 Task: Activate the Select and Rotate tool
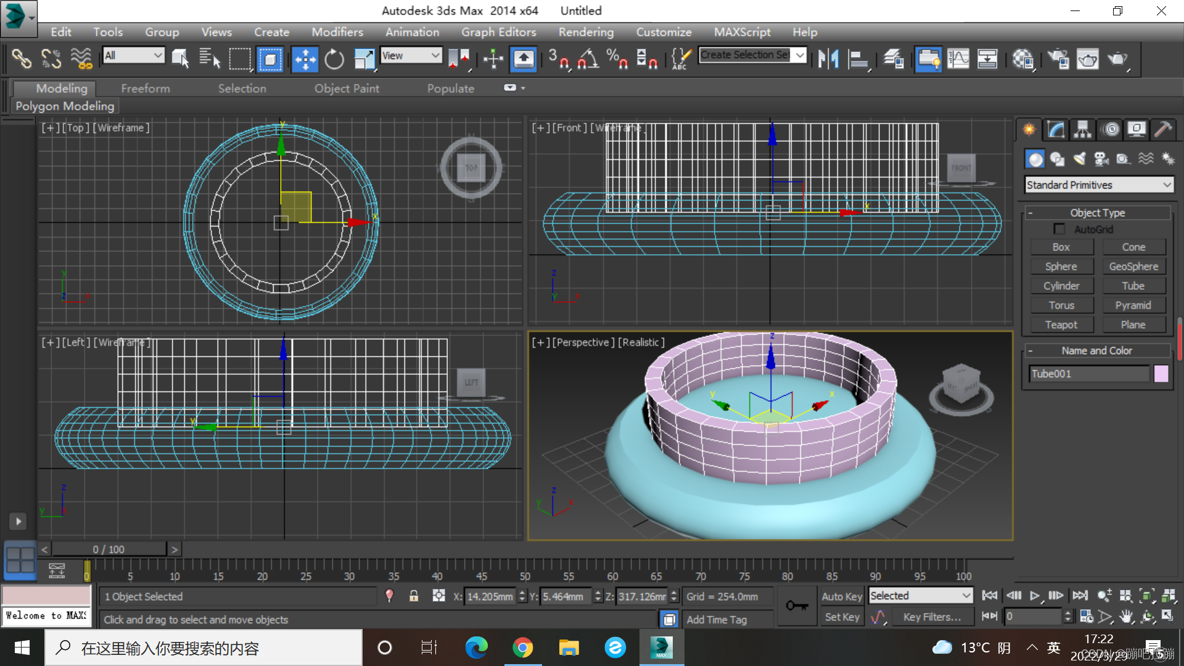point(334,59)
